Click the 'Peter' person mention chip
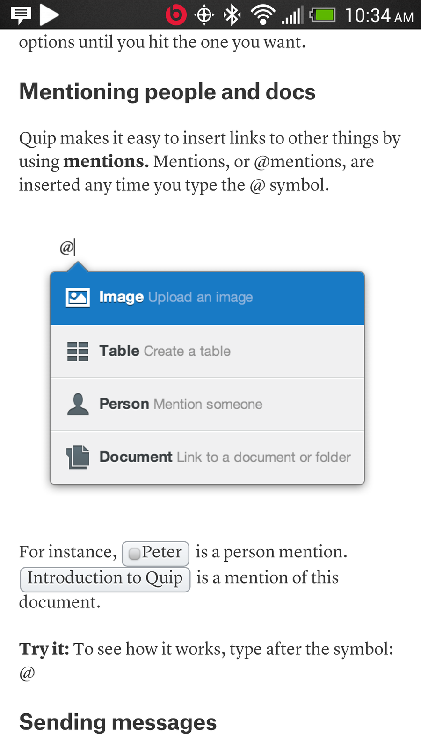 (155, 553)
